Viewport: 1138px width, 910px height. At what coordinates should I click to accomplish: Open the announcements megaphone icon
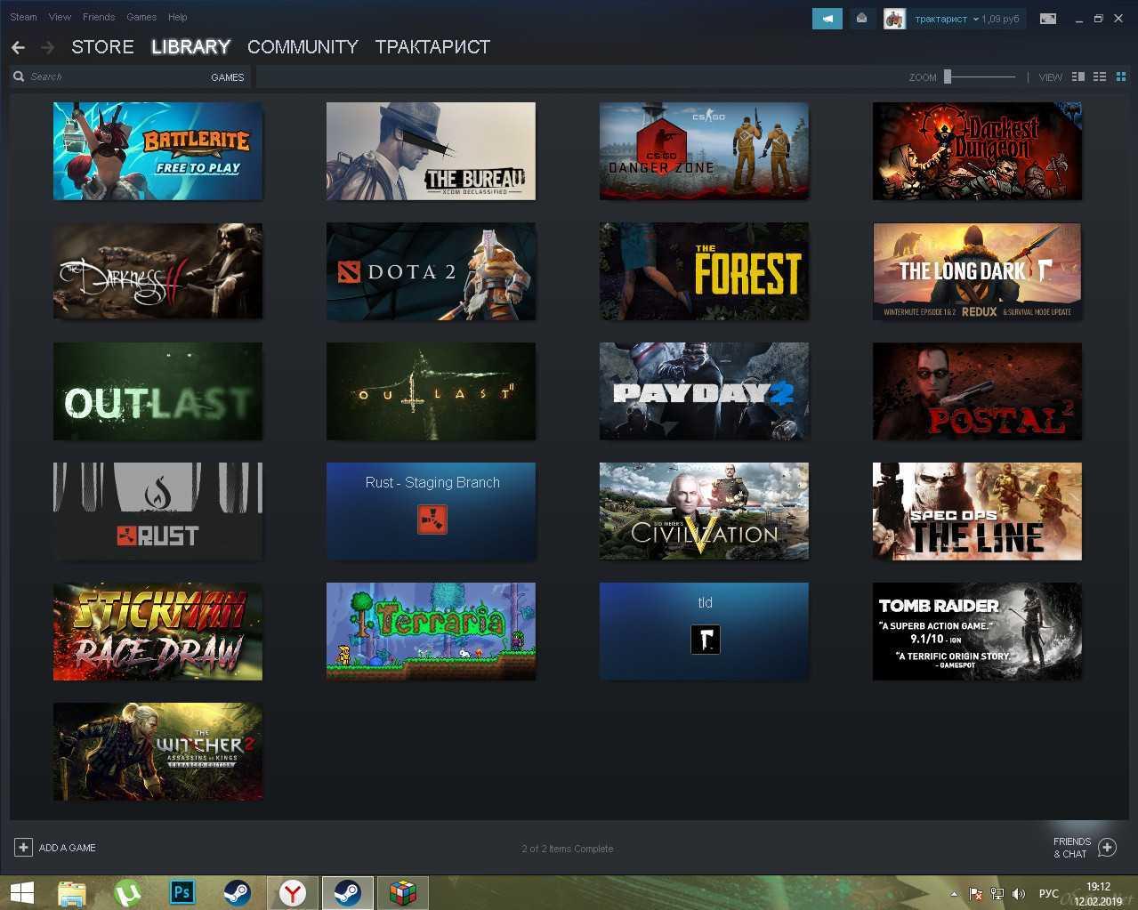[x=827, y=18]
